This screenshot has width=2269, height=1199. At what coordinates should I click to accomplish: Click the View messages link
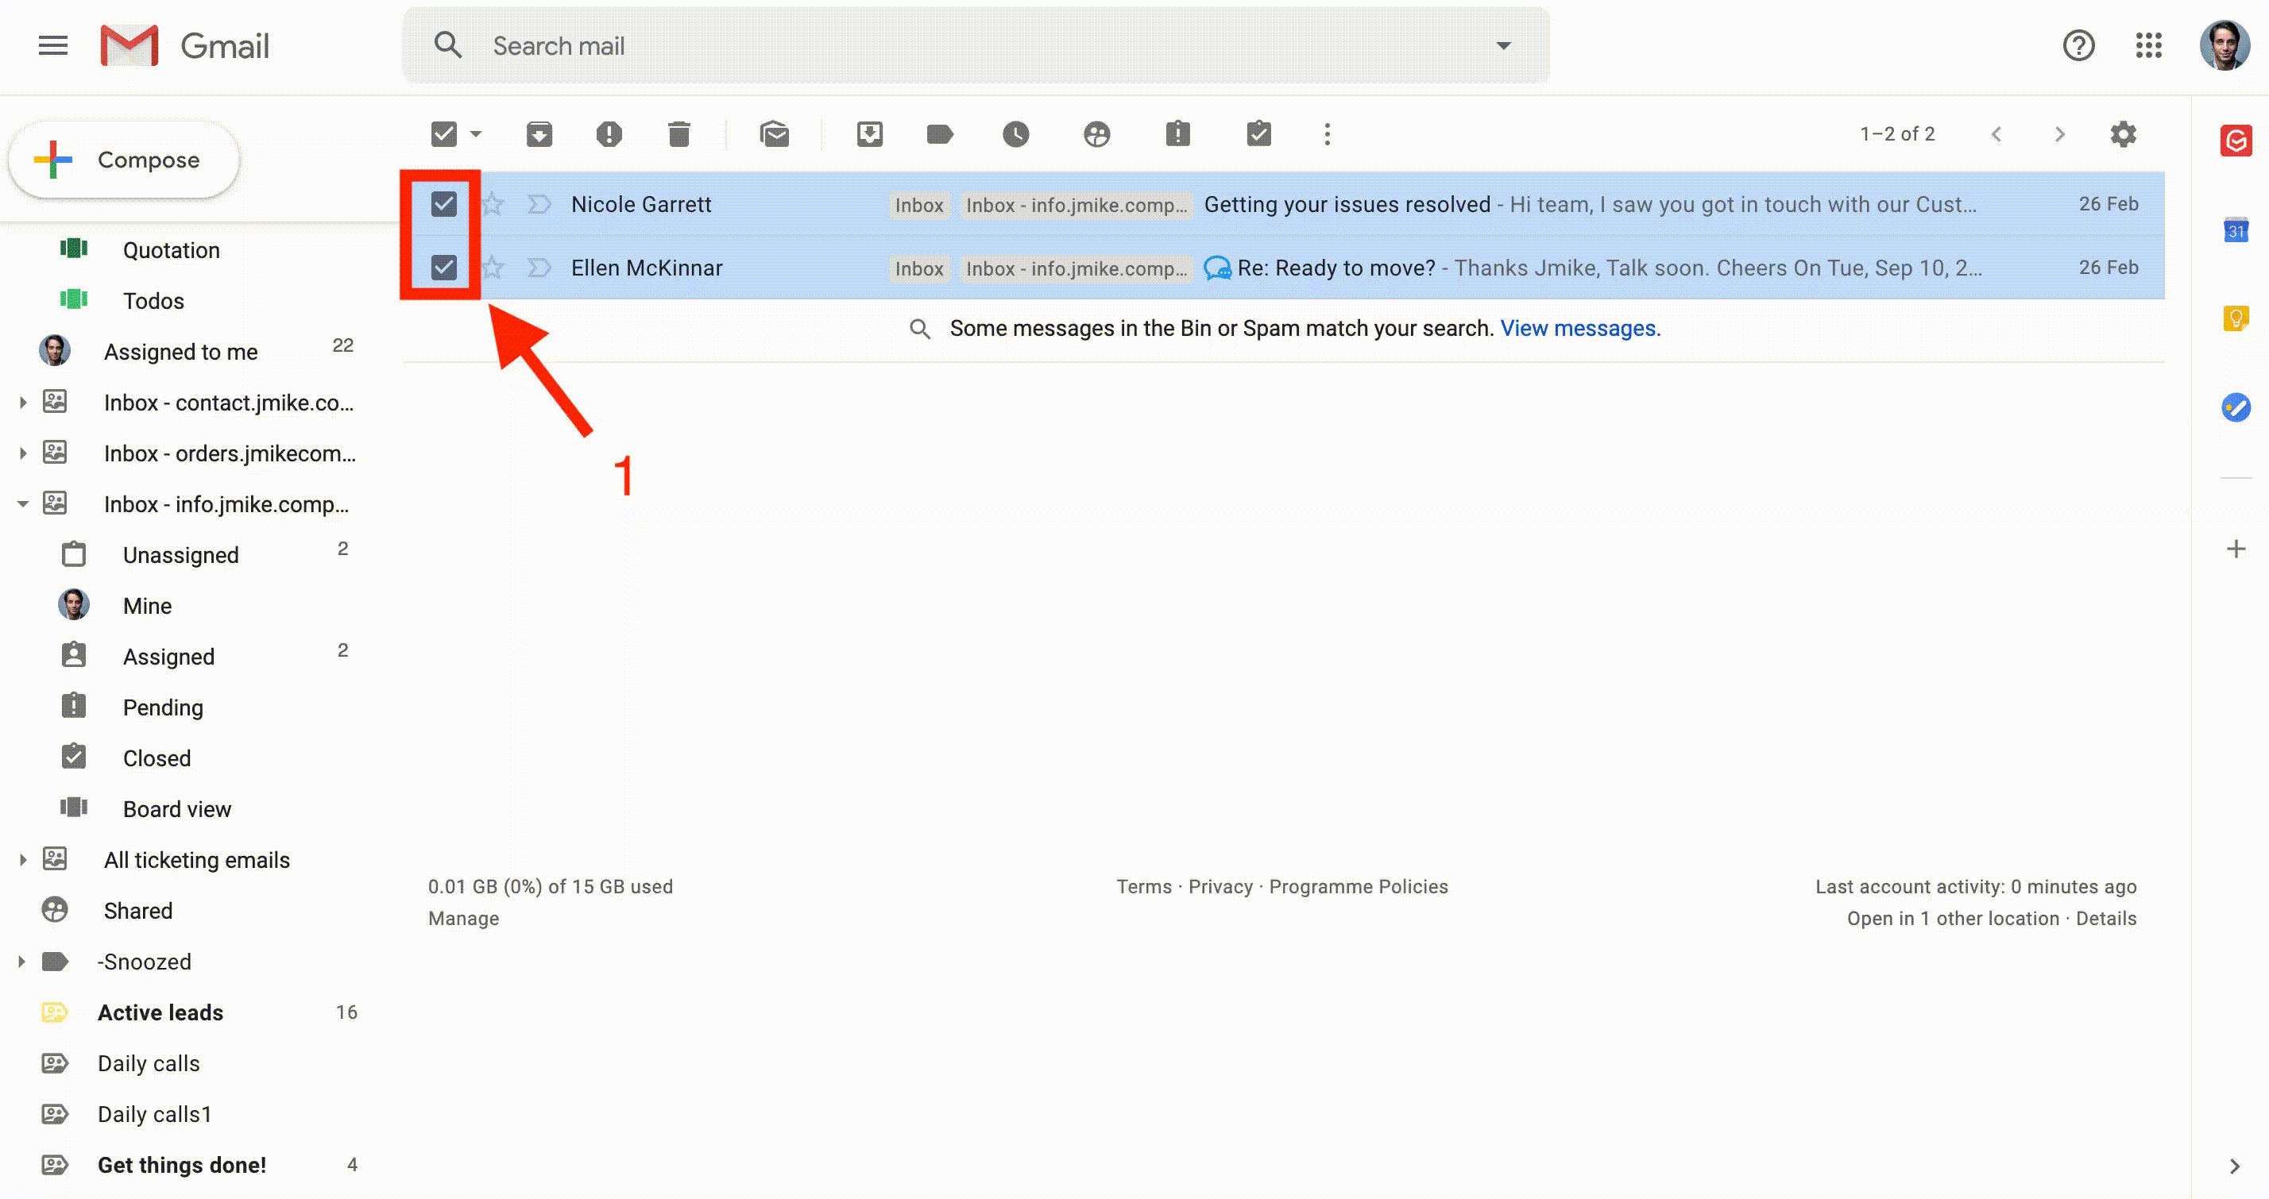pyautogui.click(x=1580, y=329)
